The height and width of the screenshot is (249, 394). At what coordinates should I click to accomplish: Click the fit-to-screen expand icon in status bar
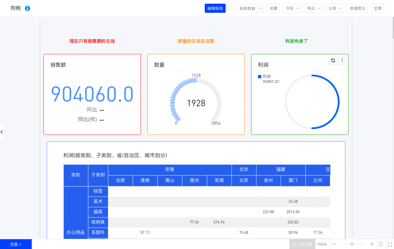[x=389, y=244]
